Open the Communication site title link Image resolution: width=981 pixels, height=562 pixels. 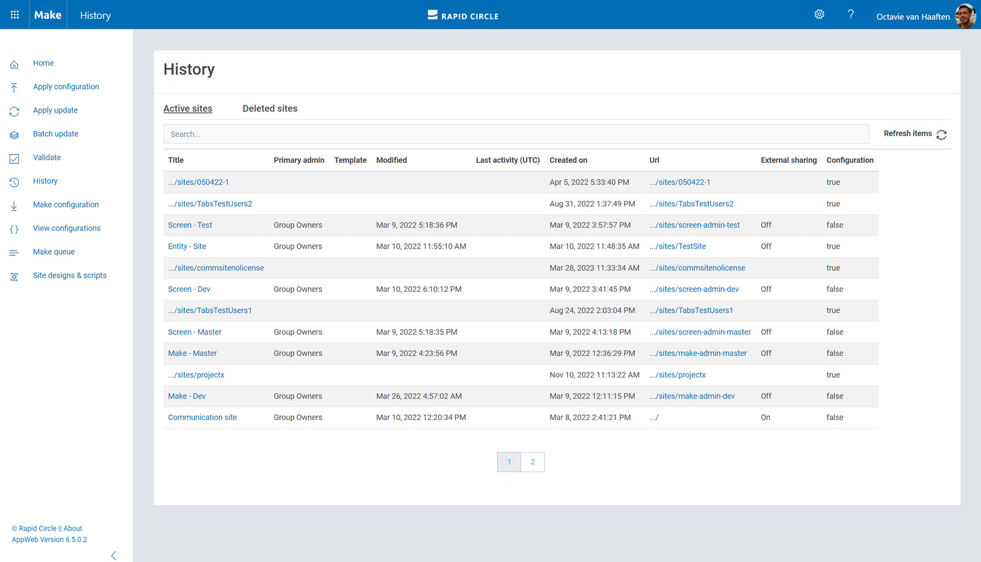pyautogui.click(x=202, y=417)
